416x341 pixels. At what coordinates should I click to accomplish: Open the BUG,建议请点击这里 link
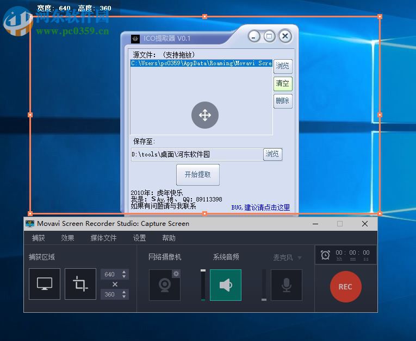coord(260,207)
